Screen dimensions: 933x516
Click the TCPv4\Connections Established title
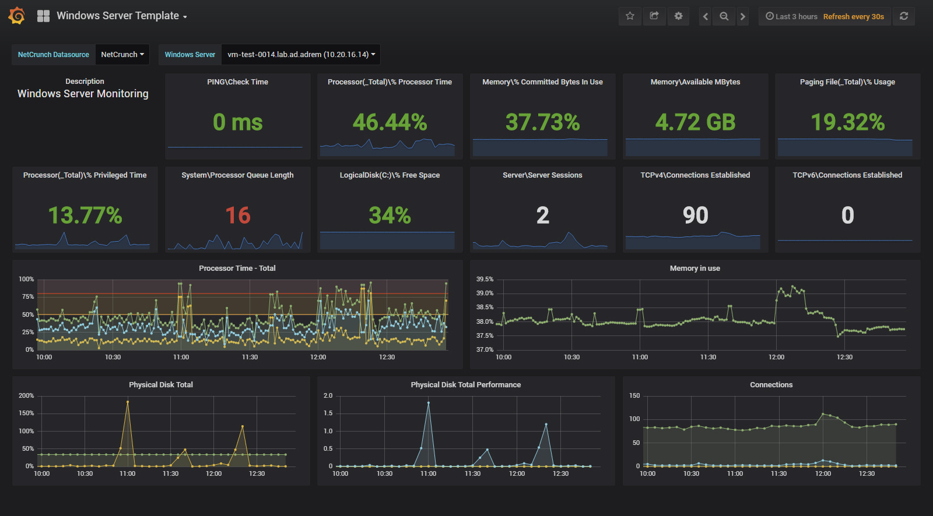(x=696, y=175)
